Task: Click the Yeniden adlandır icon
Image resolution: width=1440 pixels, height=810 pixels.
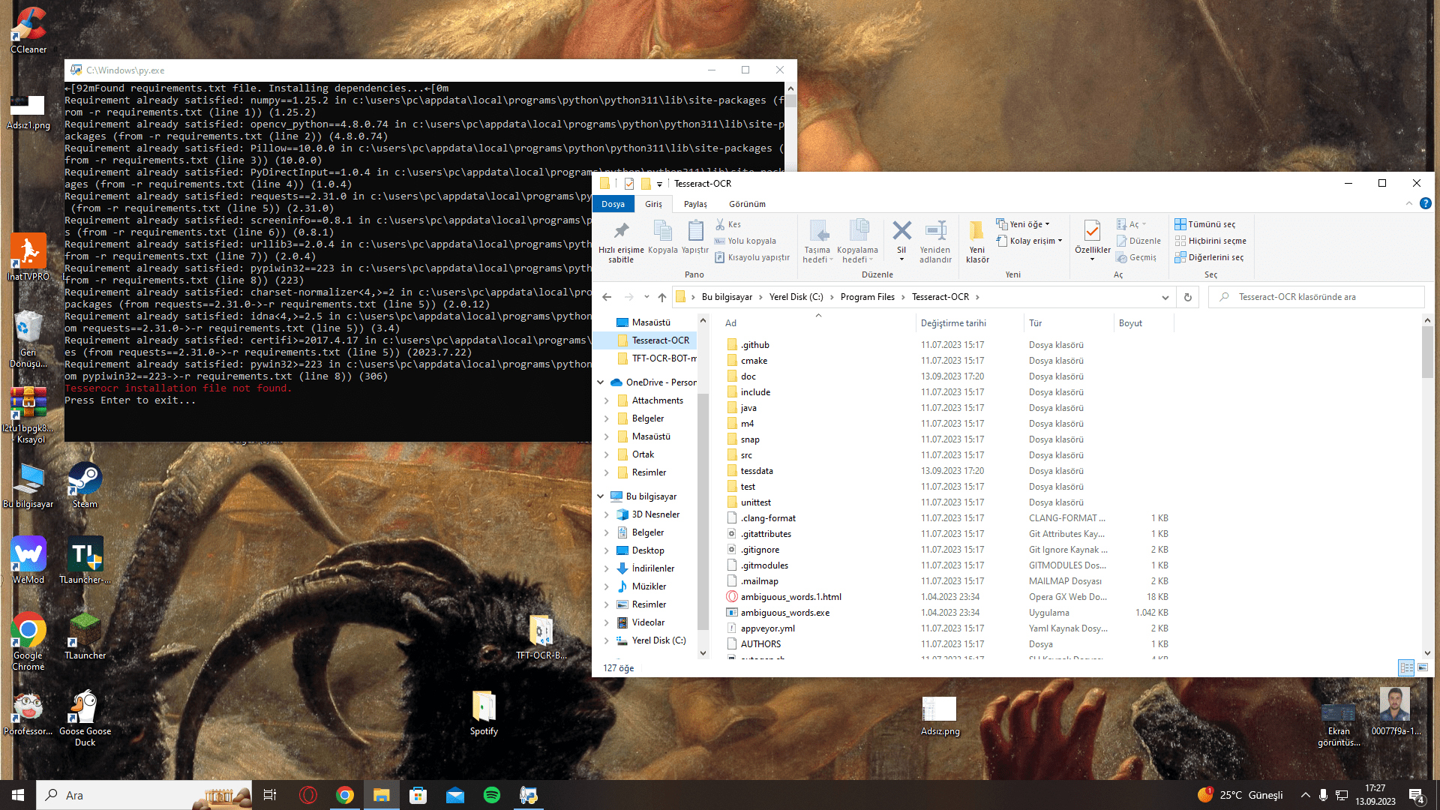Action: point(935,231)
